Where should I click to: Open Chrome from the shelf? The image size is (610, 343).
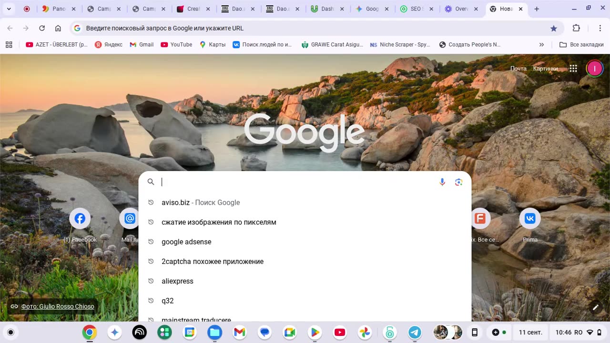[x=89, y=333]
